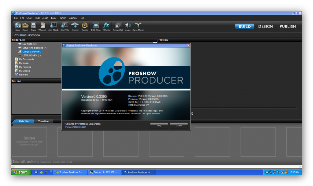313x186 pixels.
Task: Click the ProShow Producer taskbar button
Action: click(x=139, y=172)
